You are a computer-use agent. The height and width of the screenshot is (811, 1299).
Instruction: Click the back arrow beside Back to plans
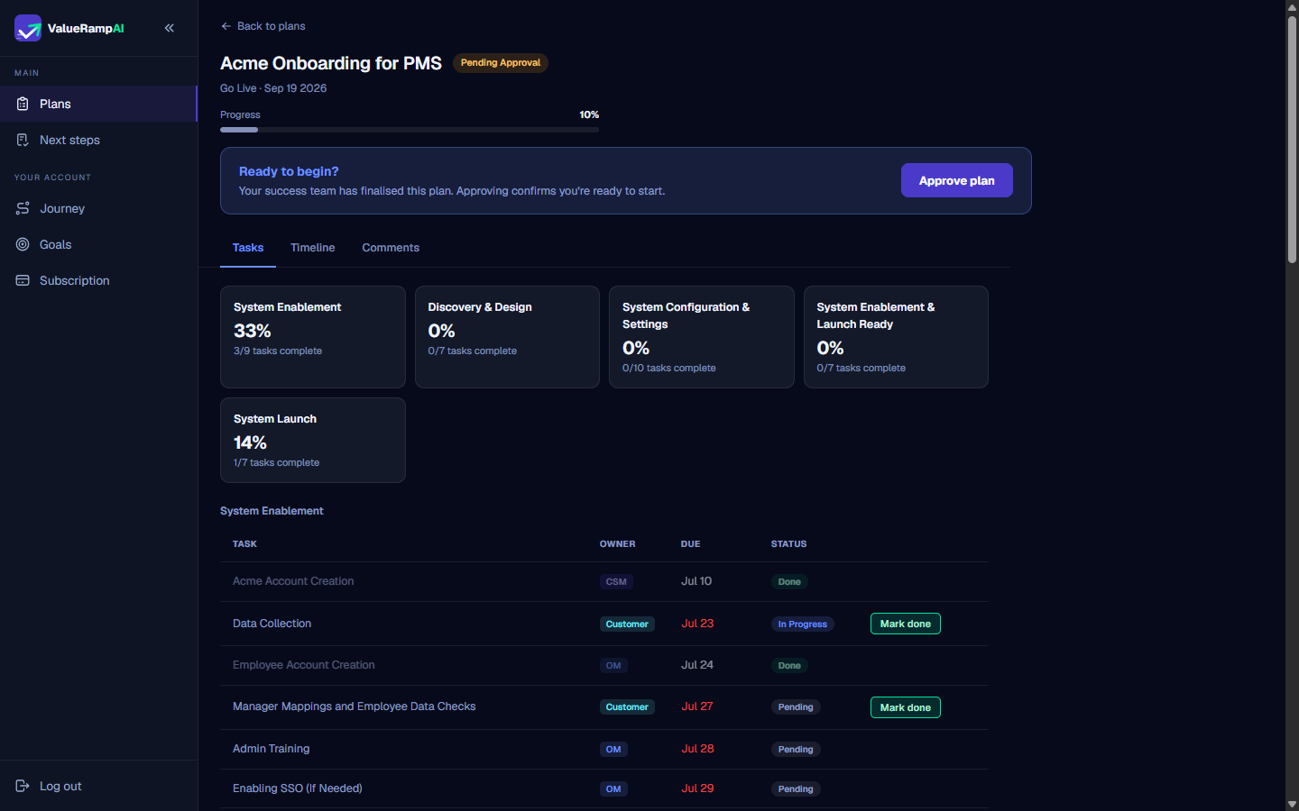tap(226, 26)
